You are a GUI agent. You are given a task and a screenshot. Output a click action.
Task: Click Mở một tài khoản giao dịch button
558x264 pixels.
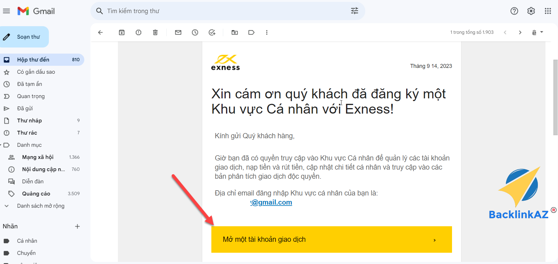(332, 239)
